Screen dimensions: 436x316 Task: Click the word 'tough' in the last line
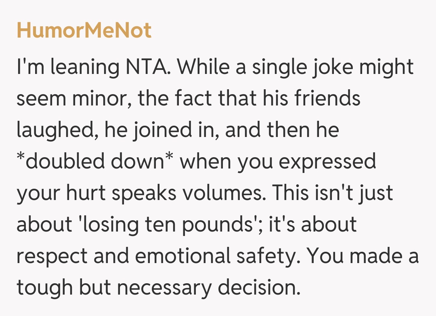(44, 287)
